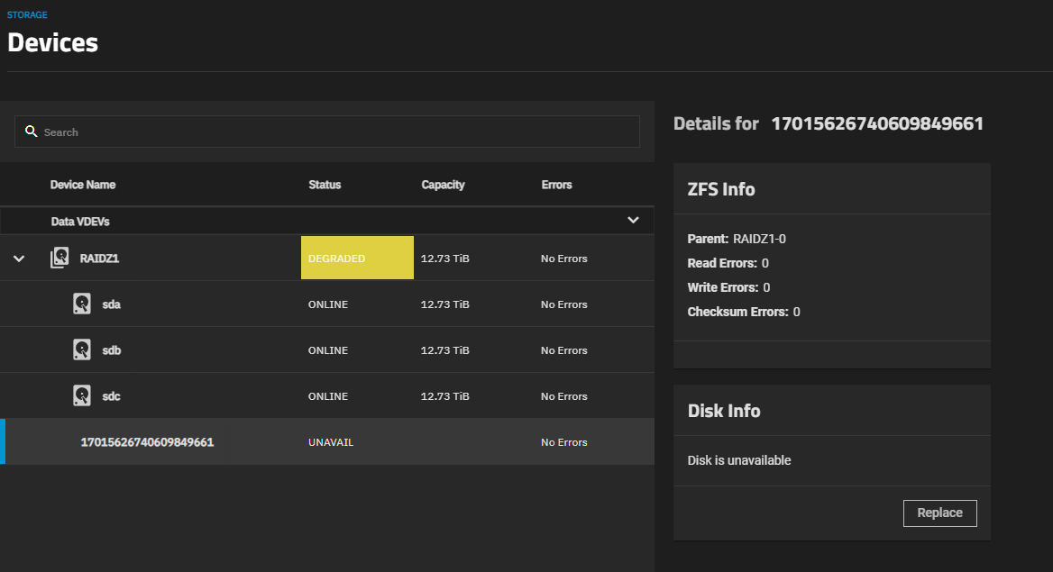Click sdb's 12.73 TiB capacity
The image size is (1053, 572).
click(x=444, y=350)
